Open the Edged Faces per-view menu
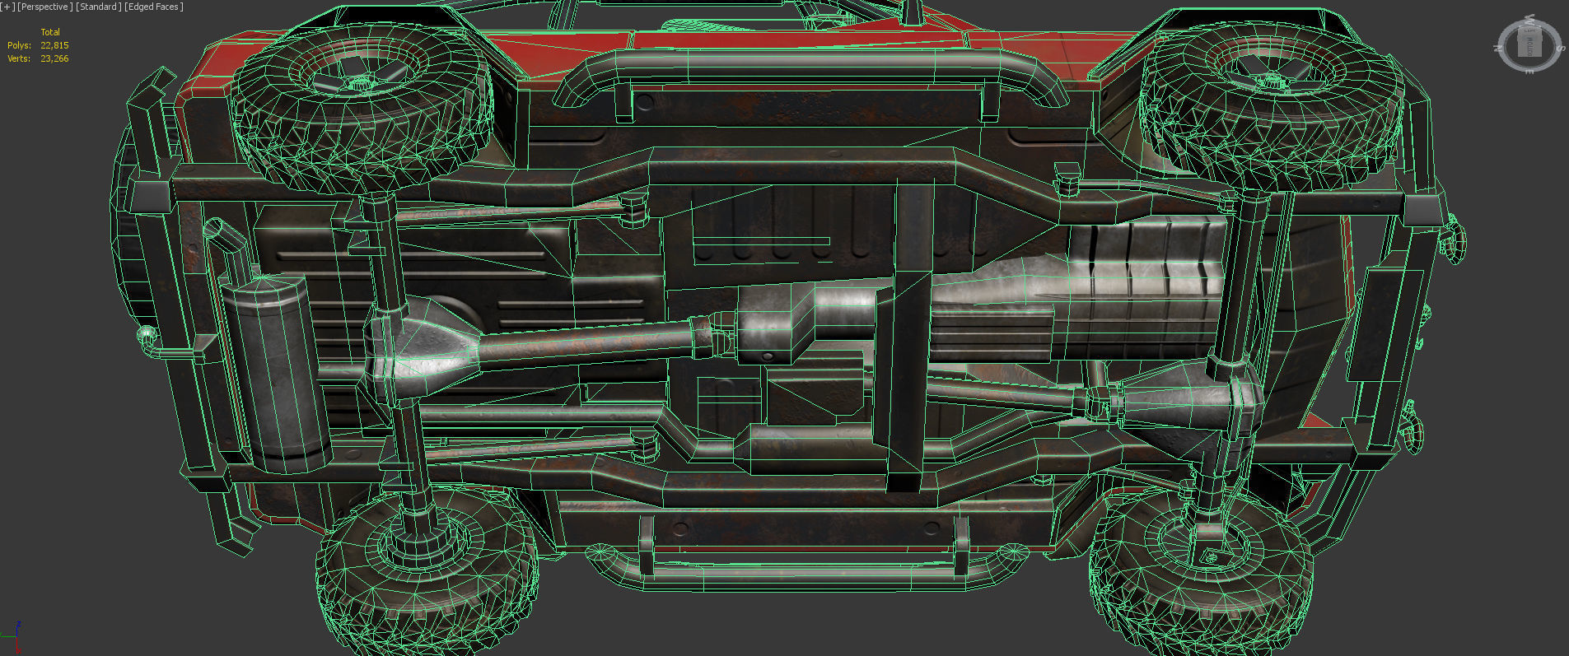 (154, 7)
